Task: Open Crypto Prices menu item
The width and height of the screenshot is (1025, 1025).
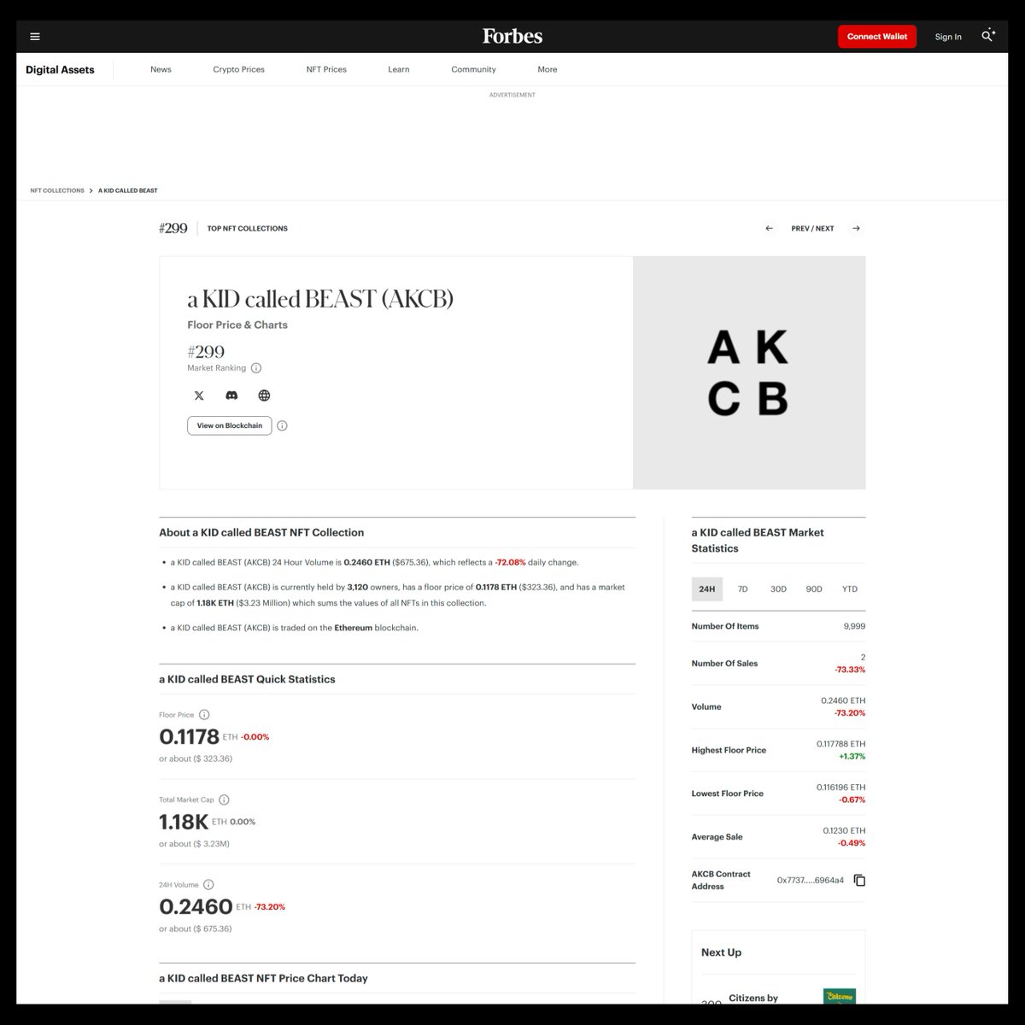Action: [x=238, y=69]
